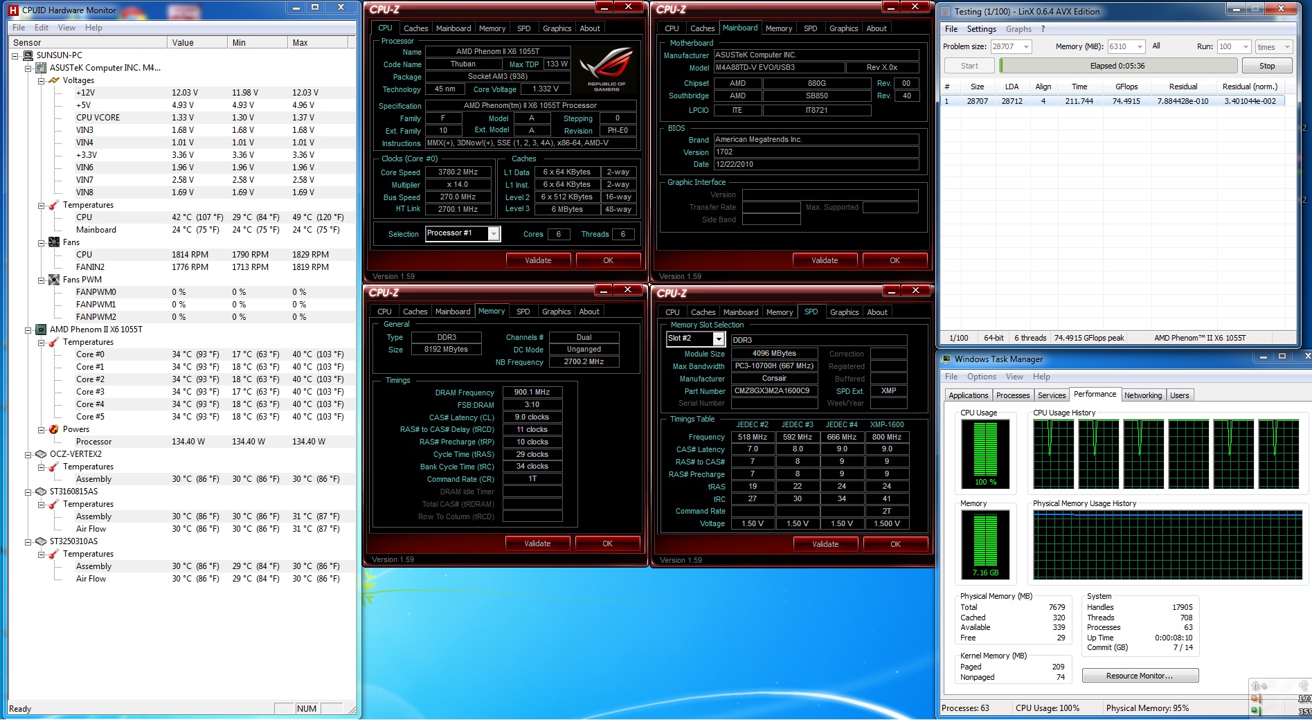Open the Processor #1 selection dropdown in CPU-Z
Image resolution: width=1312 pixels, height=720 pixels.
tap(494, 234)
